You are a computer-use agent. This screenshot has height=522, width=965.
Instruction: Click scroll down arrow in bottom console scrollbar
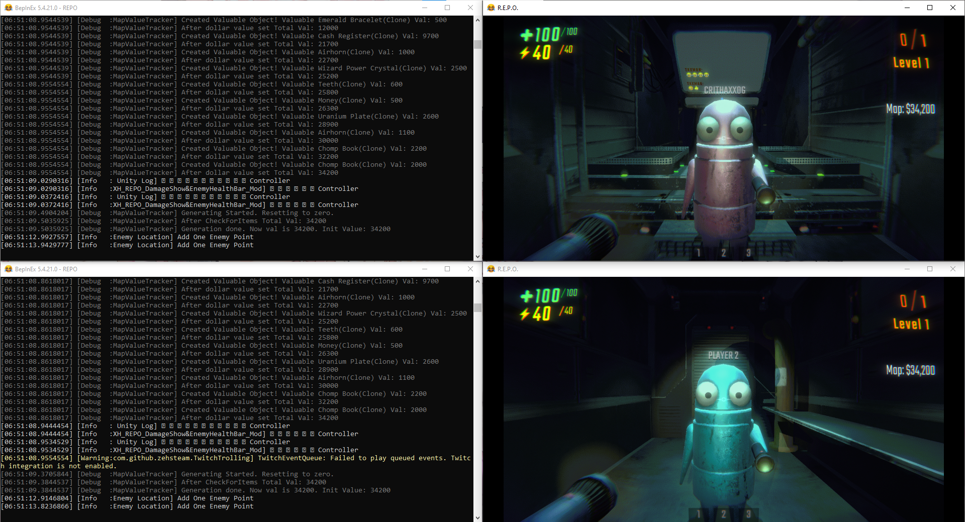[477, 517]
